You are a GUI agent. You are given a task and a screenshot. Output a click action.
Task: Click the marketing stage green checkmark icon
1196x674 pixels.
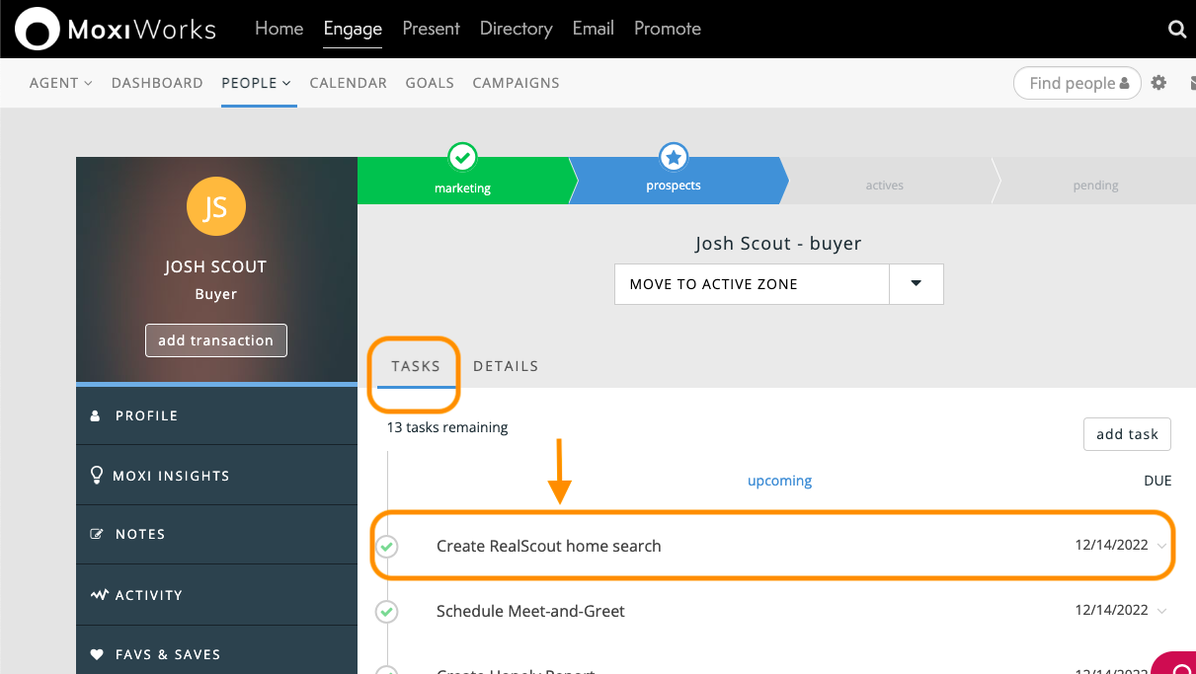(462, 156)
